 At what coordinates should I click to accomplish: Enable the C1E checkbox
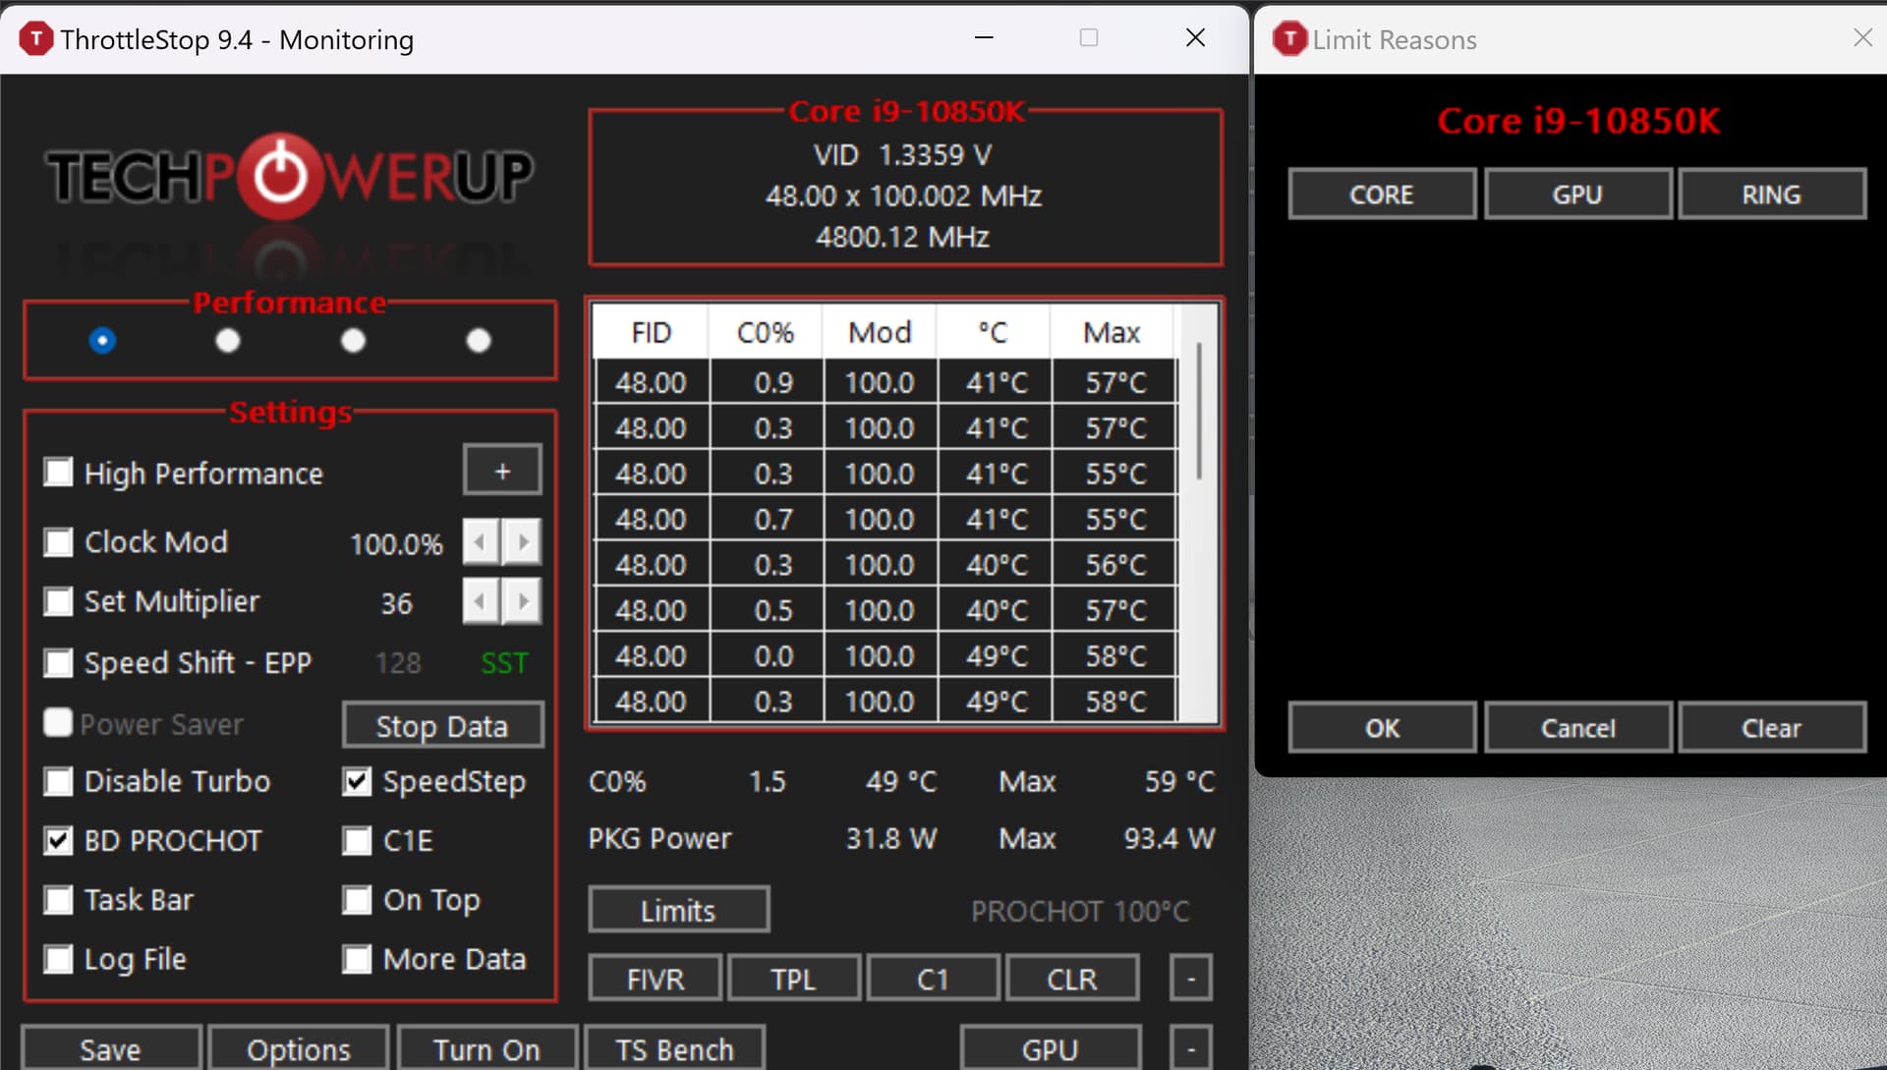[x=357, y=840]
